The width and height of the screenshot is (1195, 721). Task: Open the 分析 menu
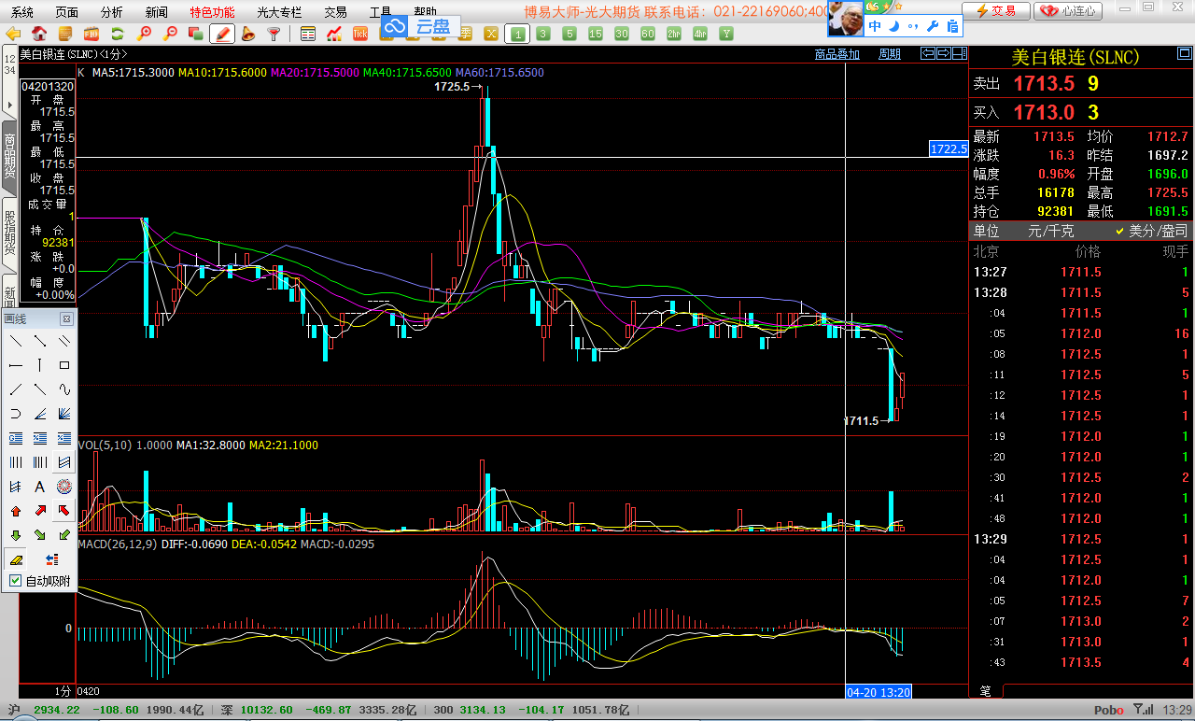click(x=111, y=12)
